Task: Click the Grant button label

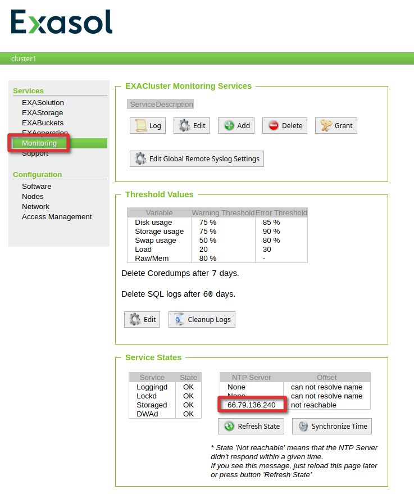Action: [x=343, y=125]
